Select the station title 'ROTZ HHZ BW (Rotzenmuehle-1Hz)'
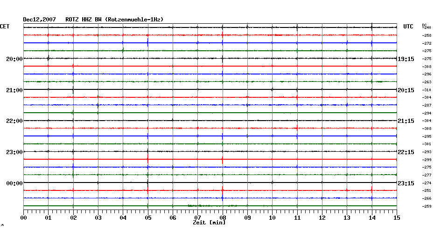The image size is (434, 230). point(114,20)
